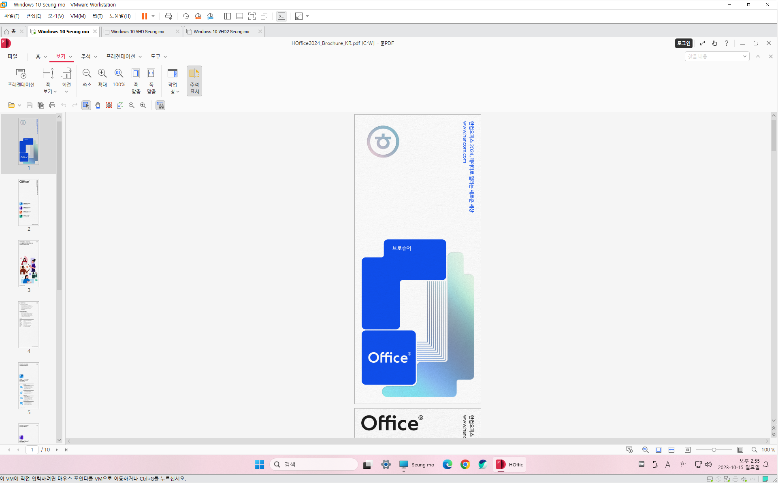
Task: Select page 3 thumbnail
Action: click(28, 264)
